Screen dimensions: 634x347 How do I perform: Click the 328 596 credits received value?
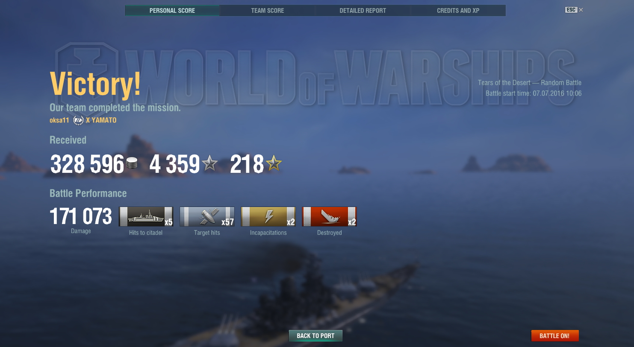click(x=87, y=164)
